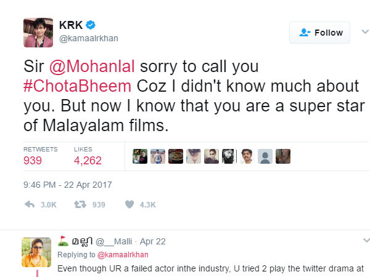Click the last liker avatar thumbnail
The image size is (370, 277).
[x=282, y=157]
